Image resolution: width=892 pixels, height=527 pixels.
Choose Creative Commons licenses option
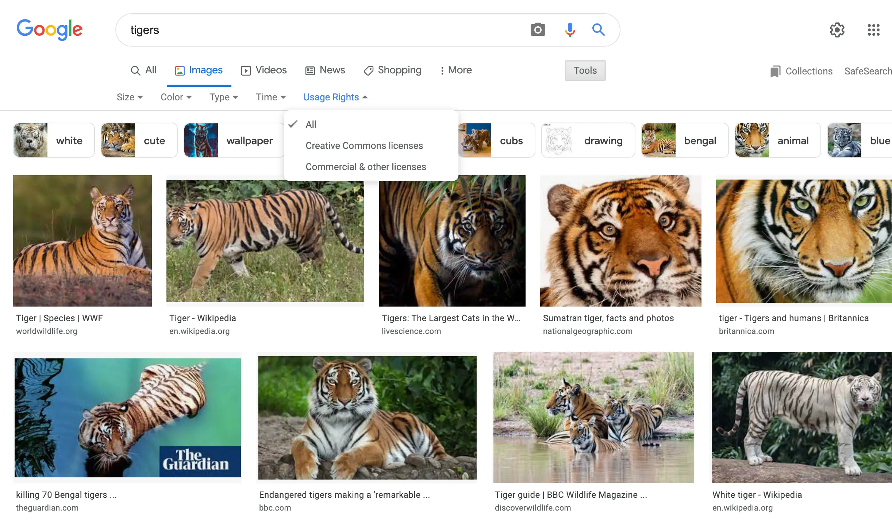pos(371,146)
